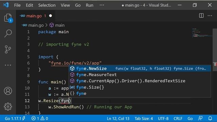Click '// Running our App' comment

point(109,107)
